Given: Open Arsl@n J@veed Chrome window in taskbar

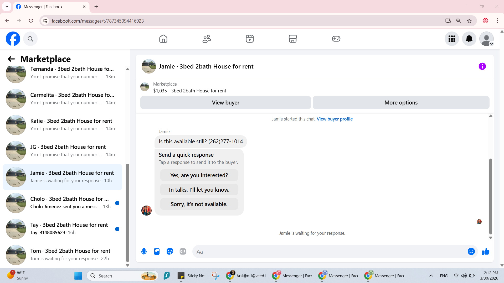Looking at the screenshot, I should click(x=246, y=276).
